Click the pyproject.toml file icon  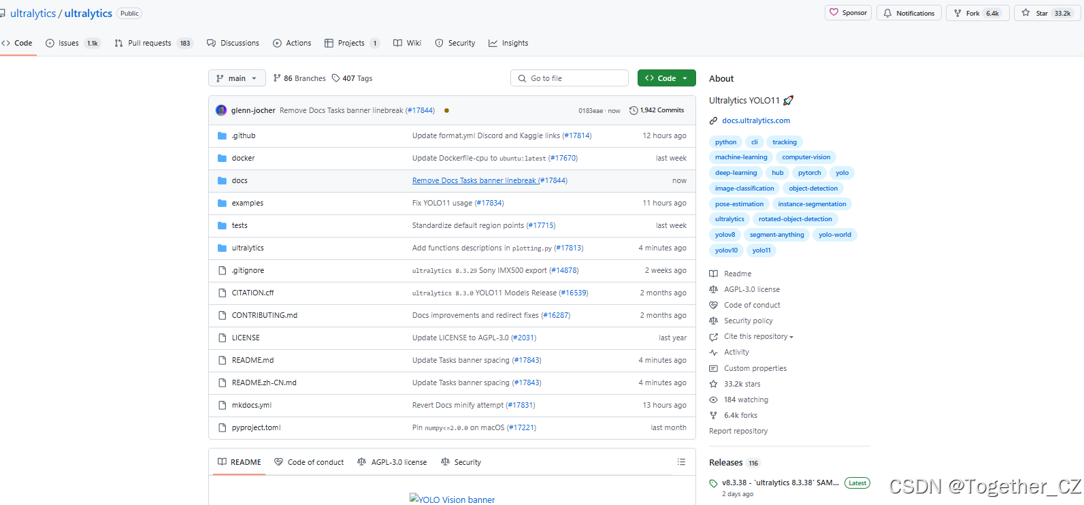tap(222, 427)
